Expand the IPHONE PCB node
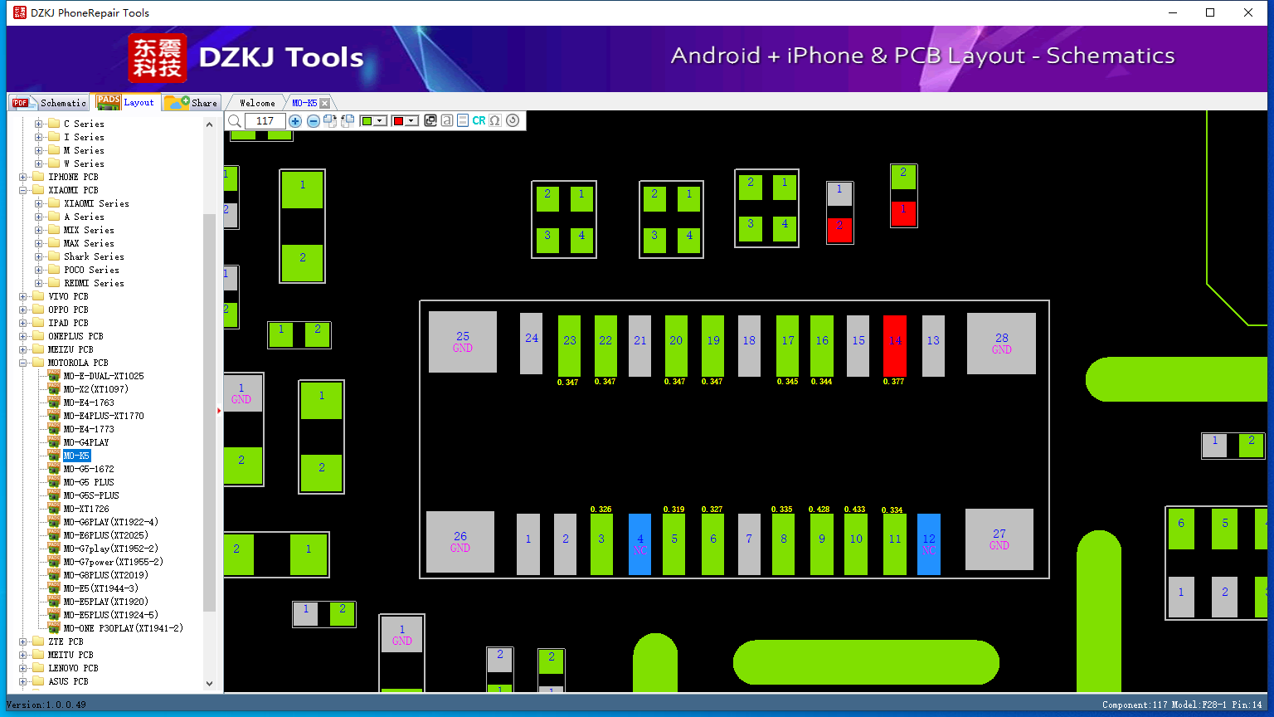Image resolution: width=1274 pixels, height=717 pixels. (23, 177)
